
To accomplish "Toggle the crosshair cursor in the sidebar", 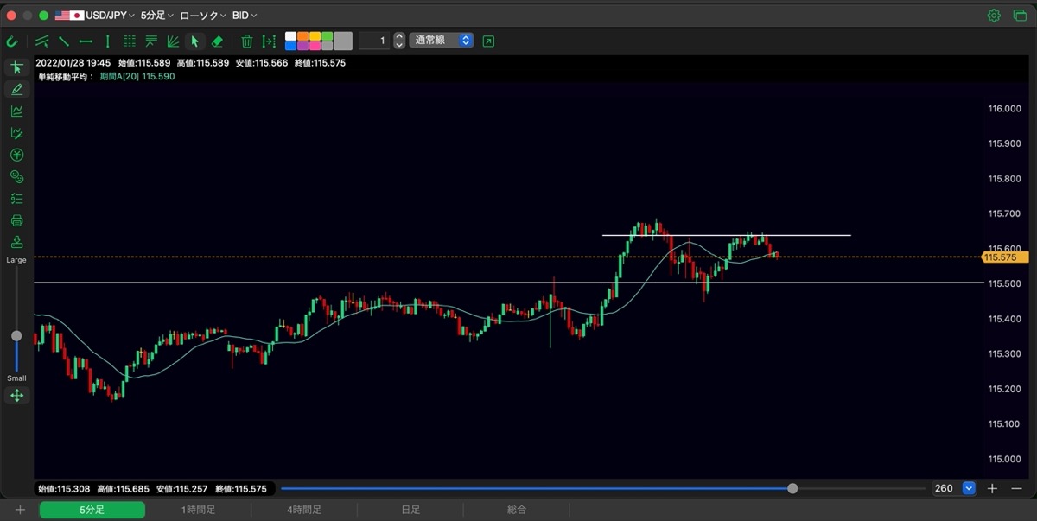I will point(16,67).
